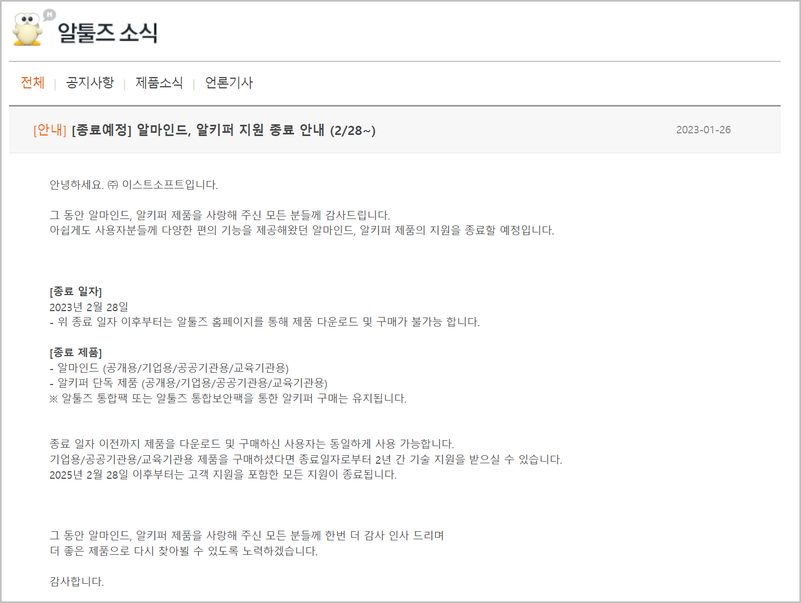Click the [종료 일자] section heading
Viewport: 801px width, 603px height.
76,291
